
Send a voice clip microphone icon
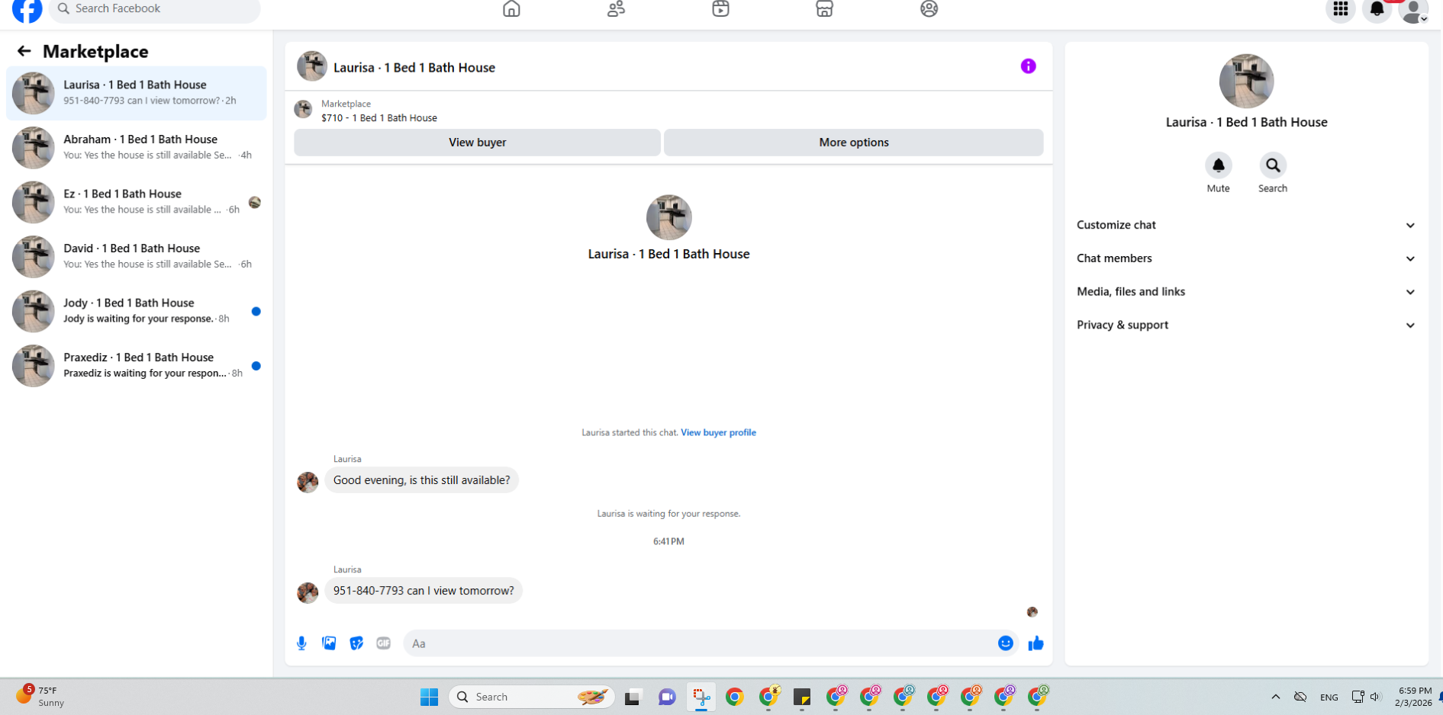click(301, 643)
